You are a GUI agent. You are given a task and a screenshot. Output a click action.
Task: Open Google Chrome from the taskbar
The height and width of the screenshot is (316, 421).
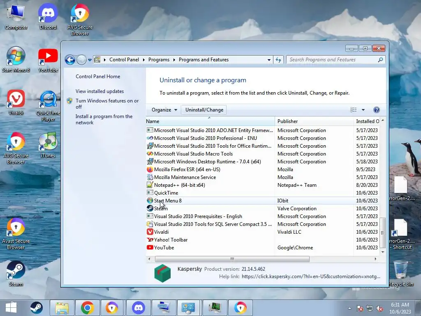pyautogui.click(x=87, y=308)
